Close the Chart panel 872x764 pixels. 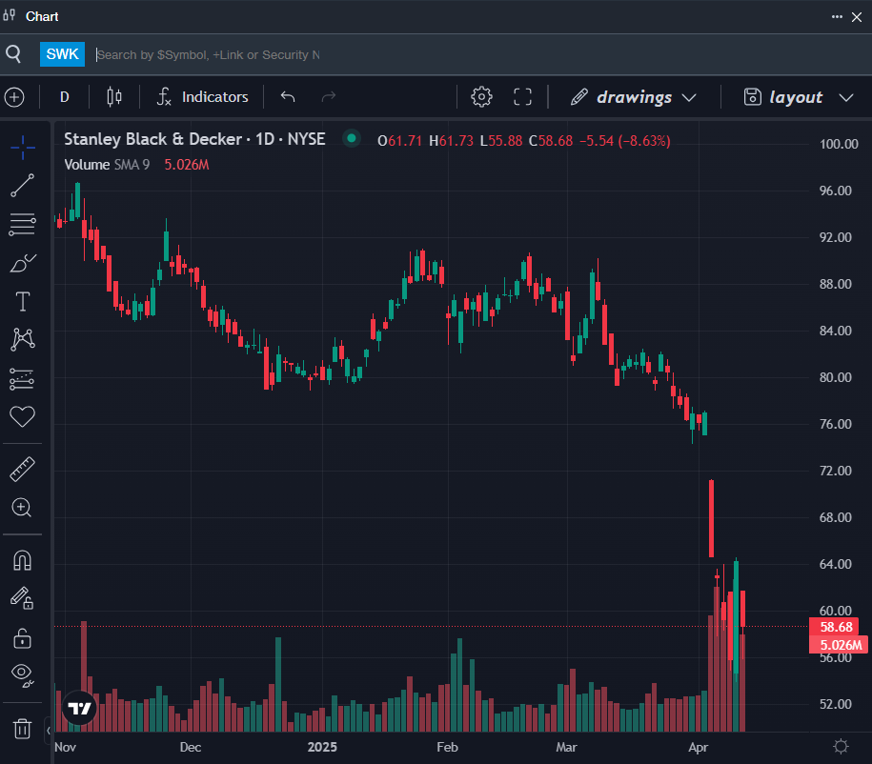(857, 17)
